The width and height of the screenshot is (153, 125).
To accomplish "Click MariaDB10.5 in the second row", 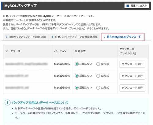I will click(x=62, y=76).
